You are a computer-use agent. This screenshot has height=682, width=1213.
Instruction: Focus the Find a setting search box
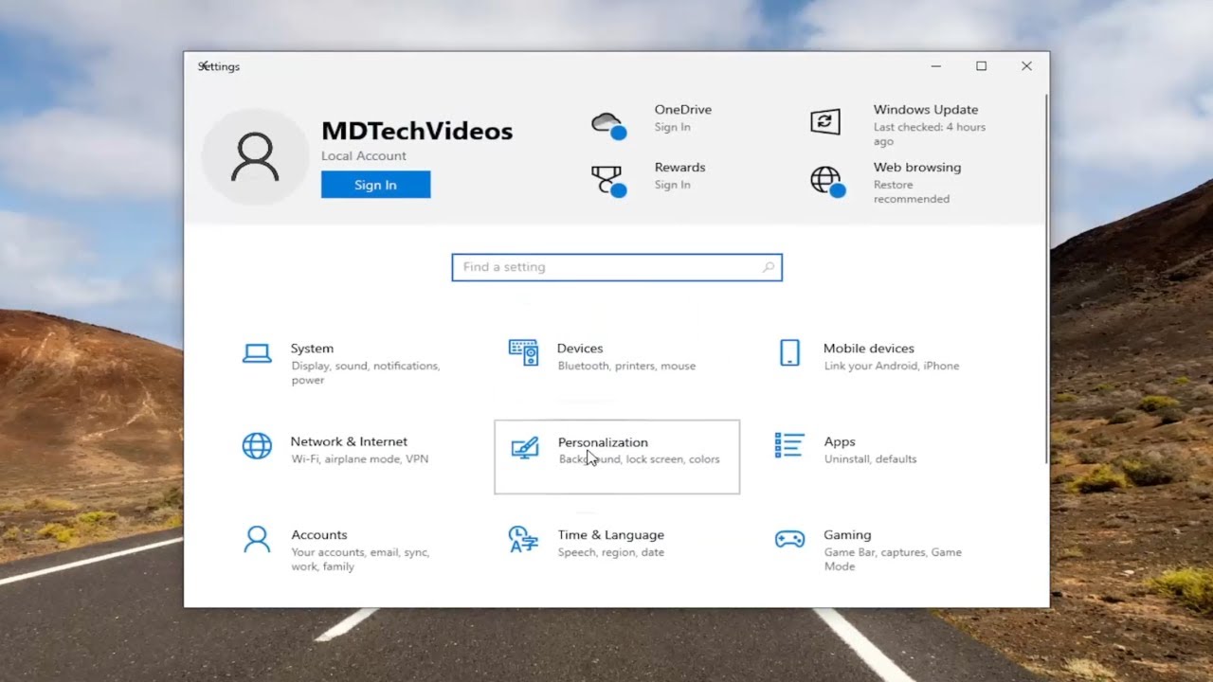click(617, 267)
